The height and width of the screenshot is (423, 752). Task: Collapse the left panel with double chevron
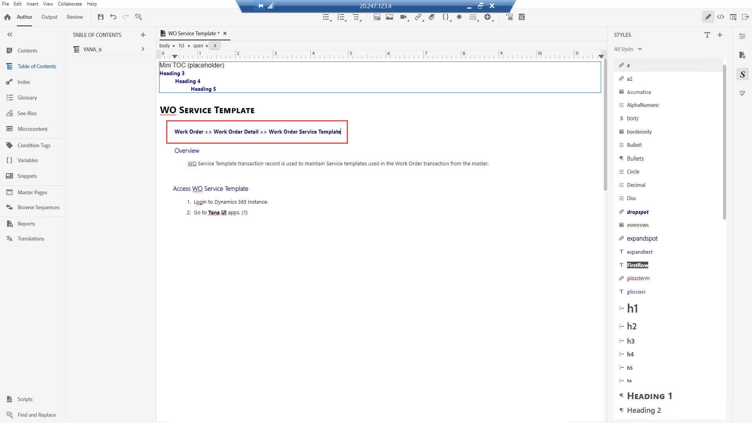coord(10,34)
